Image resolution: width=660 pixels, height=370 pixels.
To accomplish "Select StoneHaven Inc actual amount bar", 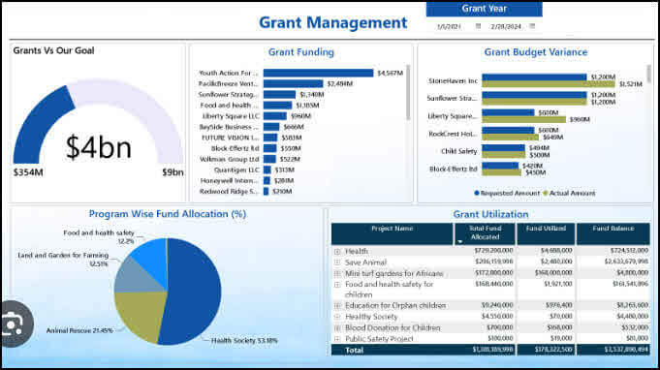I will click(549, 84).
